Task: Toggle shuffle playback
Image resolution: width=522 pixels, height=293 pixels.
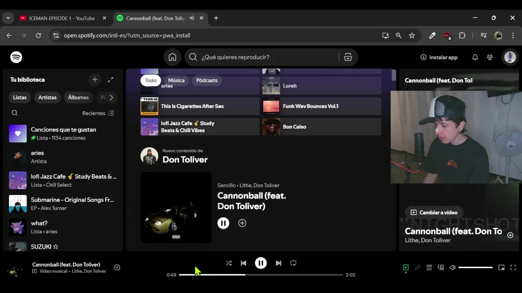Action: (229, 263)
